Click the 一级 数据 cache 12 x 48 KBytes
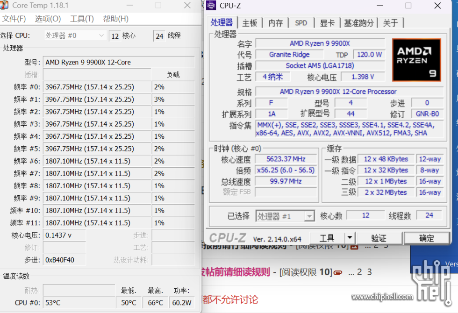This screenshot has height=313, width=458. 386,159
